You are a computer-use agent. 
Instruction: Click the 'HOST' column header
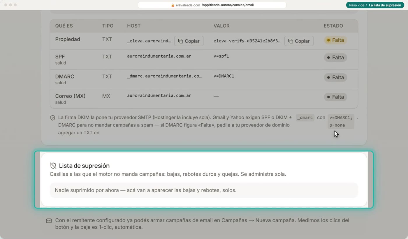coord(134,26)
